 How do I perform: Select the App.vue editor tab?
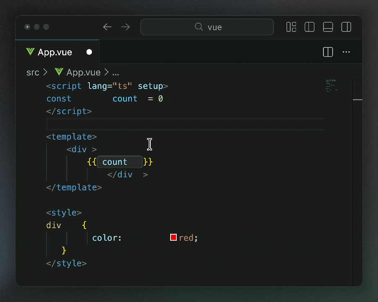coord(55,52)
